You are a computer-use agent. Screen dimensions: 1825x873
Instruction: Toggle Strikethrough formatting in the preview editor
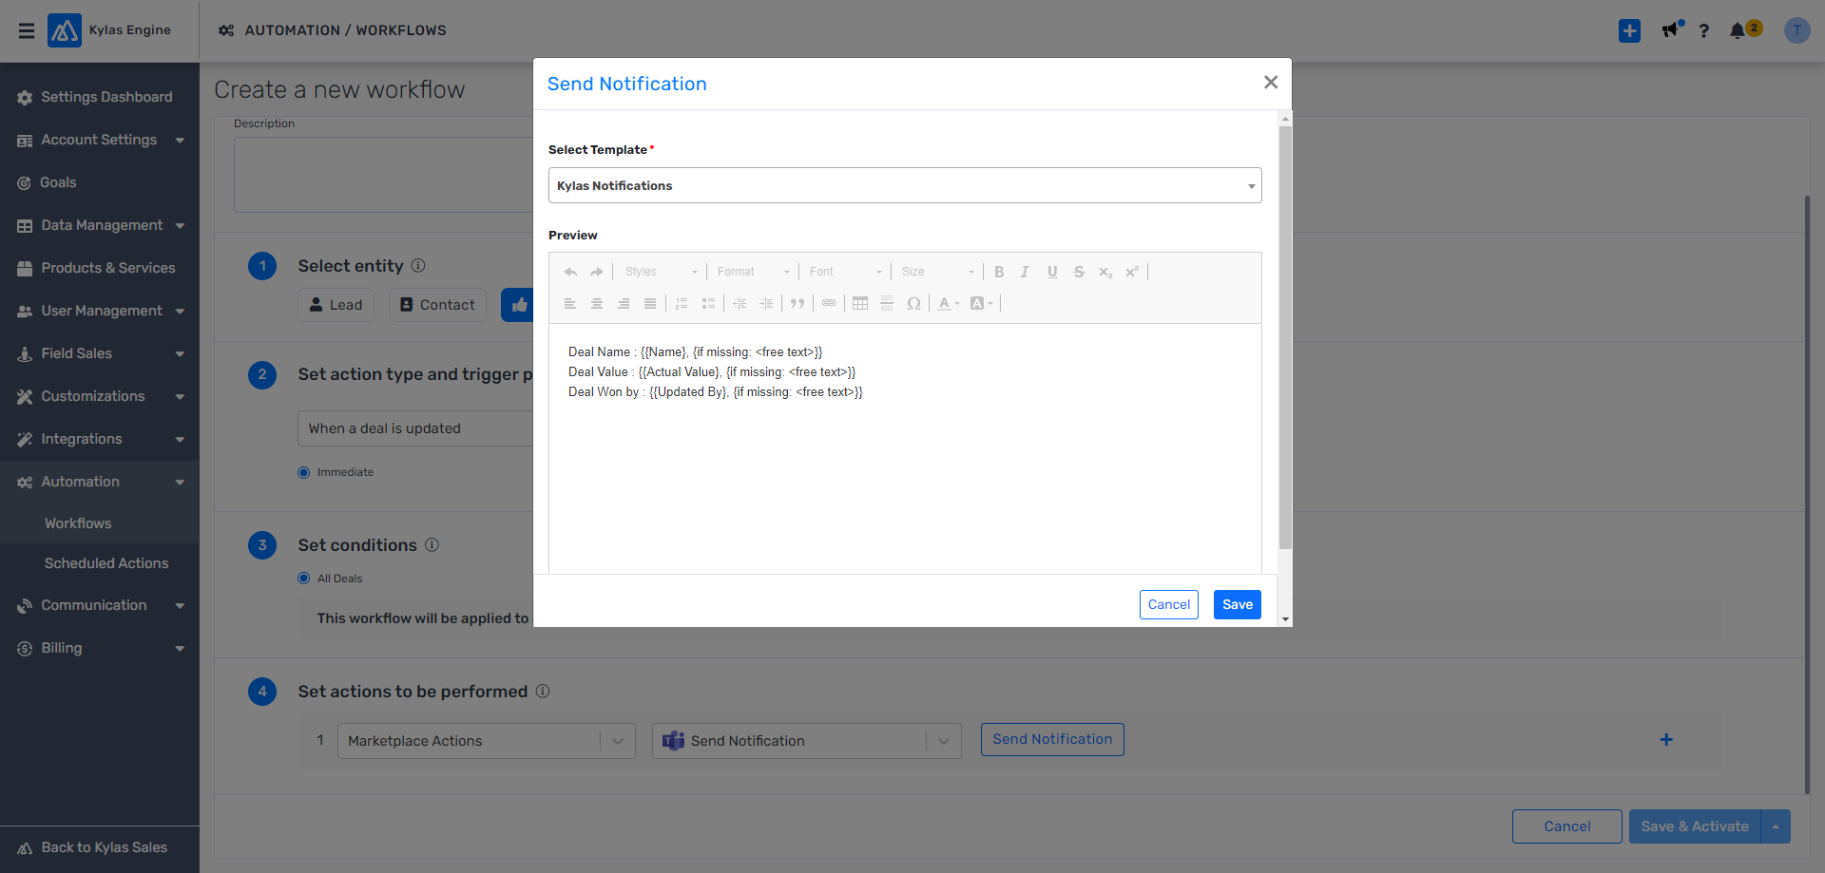click(1079, 272)
